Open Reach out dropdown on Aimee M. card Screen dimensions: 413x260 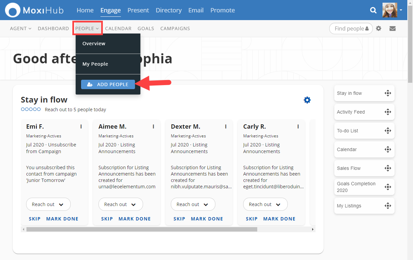[121, 204]
